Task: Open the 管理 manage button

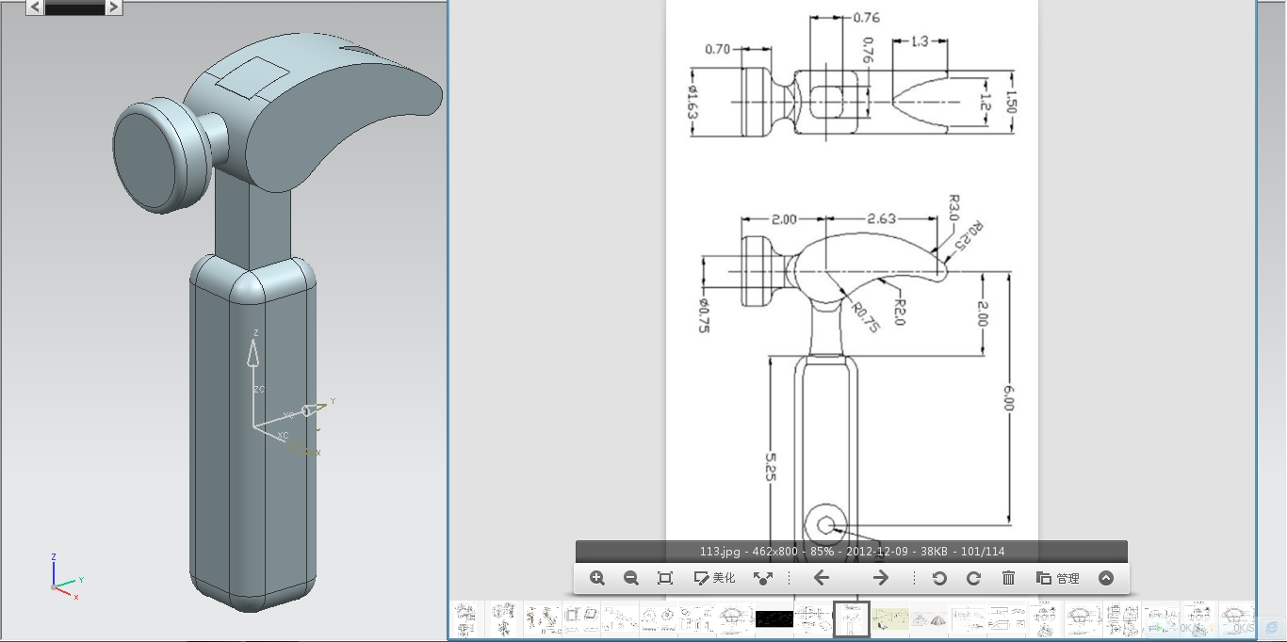Action: tap(1058, 578)
